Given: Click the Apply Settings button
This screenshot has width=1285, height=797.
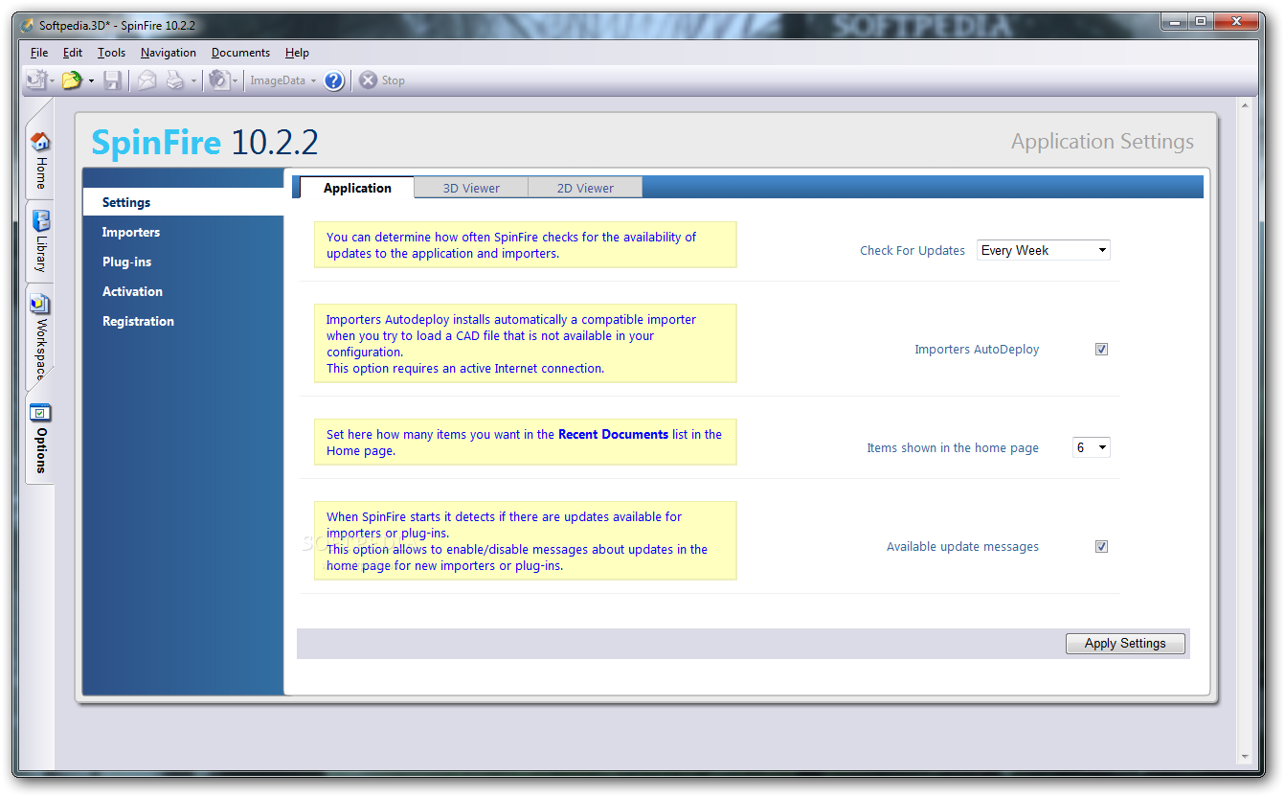Looking at the screenshot, I should pyautogui.click(x=1125, y=644).
